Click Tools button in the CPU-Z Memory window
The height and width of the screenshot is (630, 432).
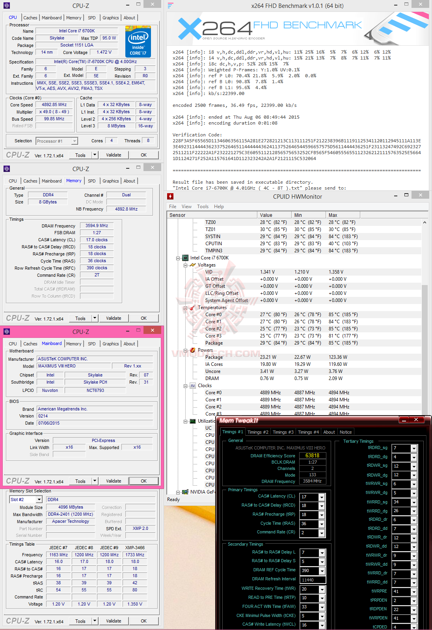point(80,318)
